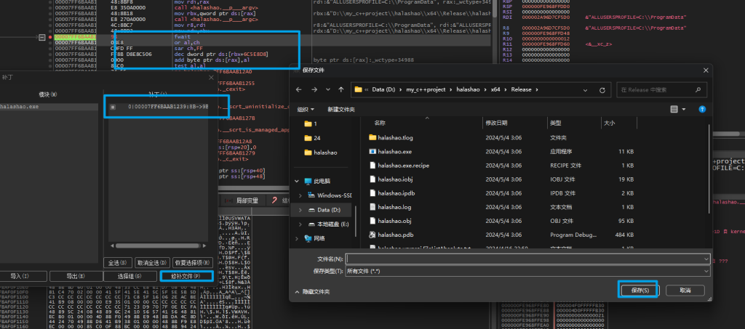Collapse the disassembly branch marker box
This screenshot has width=745, height=329.
[x=41, y=36]
